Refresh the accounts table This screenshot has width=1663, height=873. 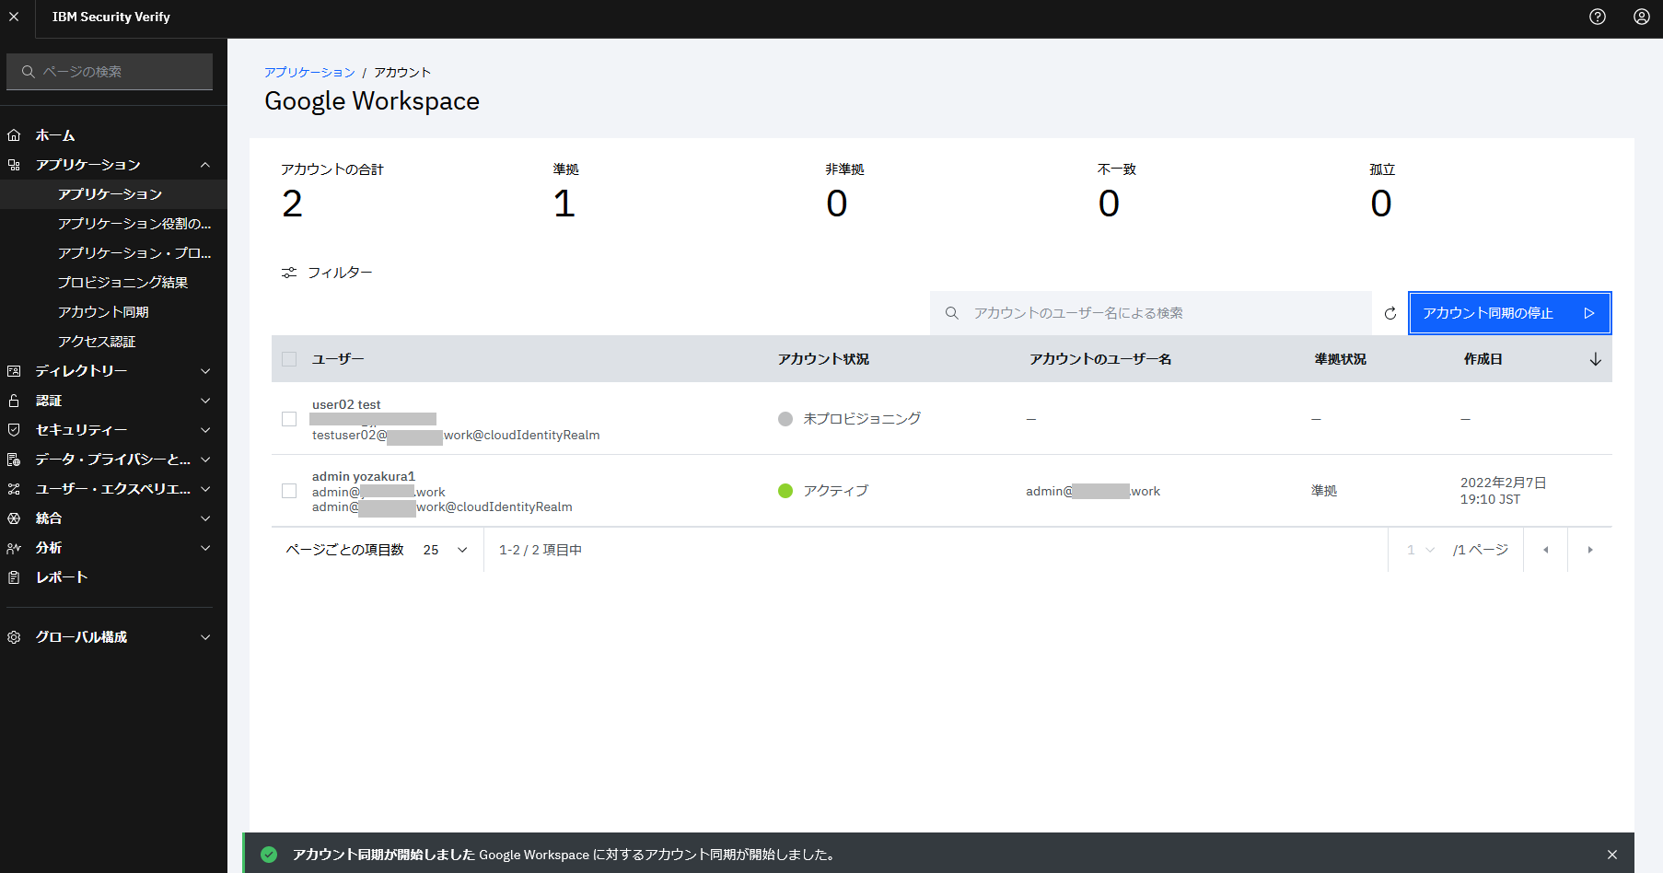(1390, 313)
